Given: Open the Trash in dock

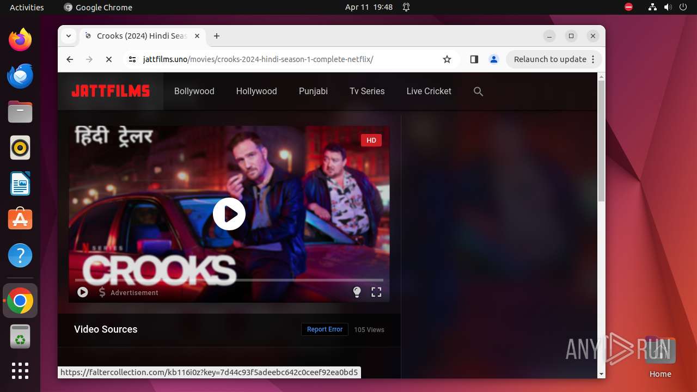Looking at the screenshot, I should pos(20,336).
